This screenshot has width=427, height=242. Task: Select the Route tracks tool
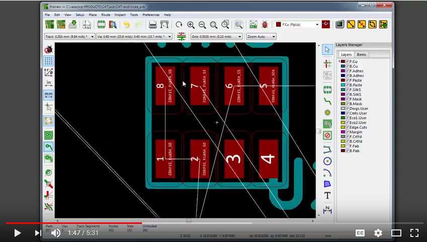(x=327, y=102)
